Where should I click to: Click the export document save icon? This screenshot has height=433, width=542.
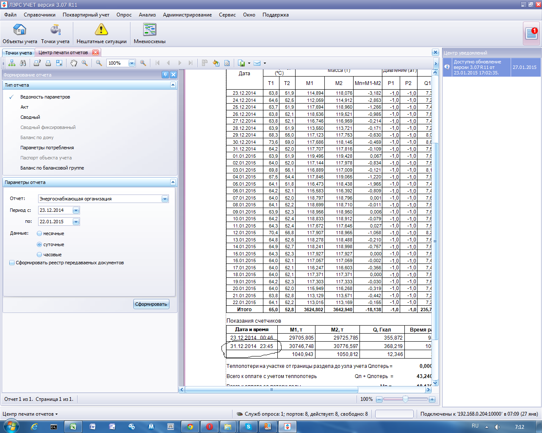click(x=241, y=63)
